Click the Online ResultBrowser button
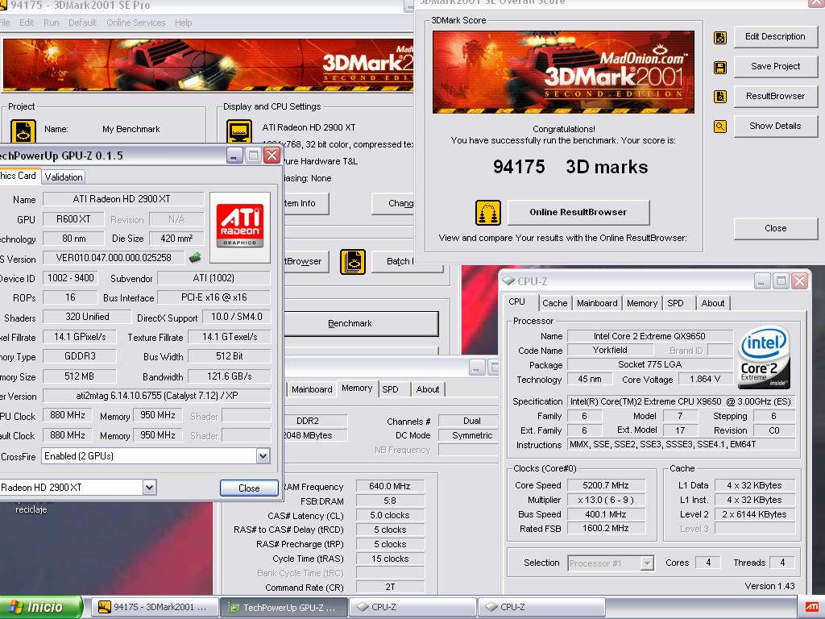825x619 pixels. click(x=578, y=212)
